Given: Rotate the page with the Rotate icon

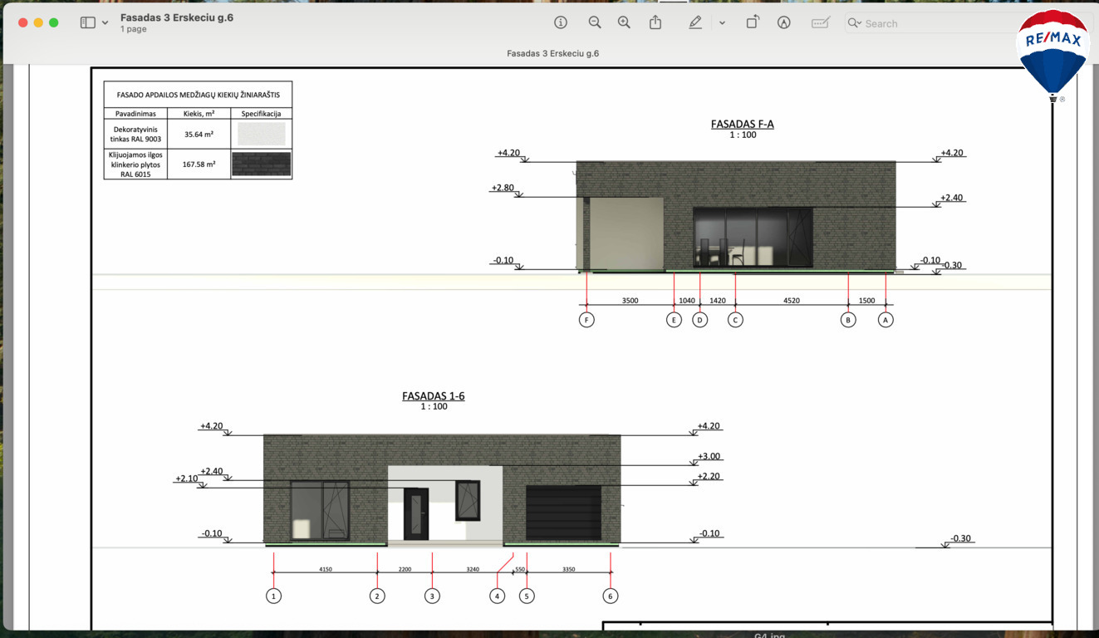Looking at the screenshot, I should coord(752,22).
